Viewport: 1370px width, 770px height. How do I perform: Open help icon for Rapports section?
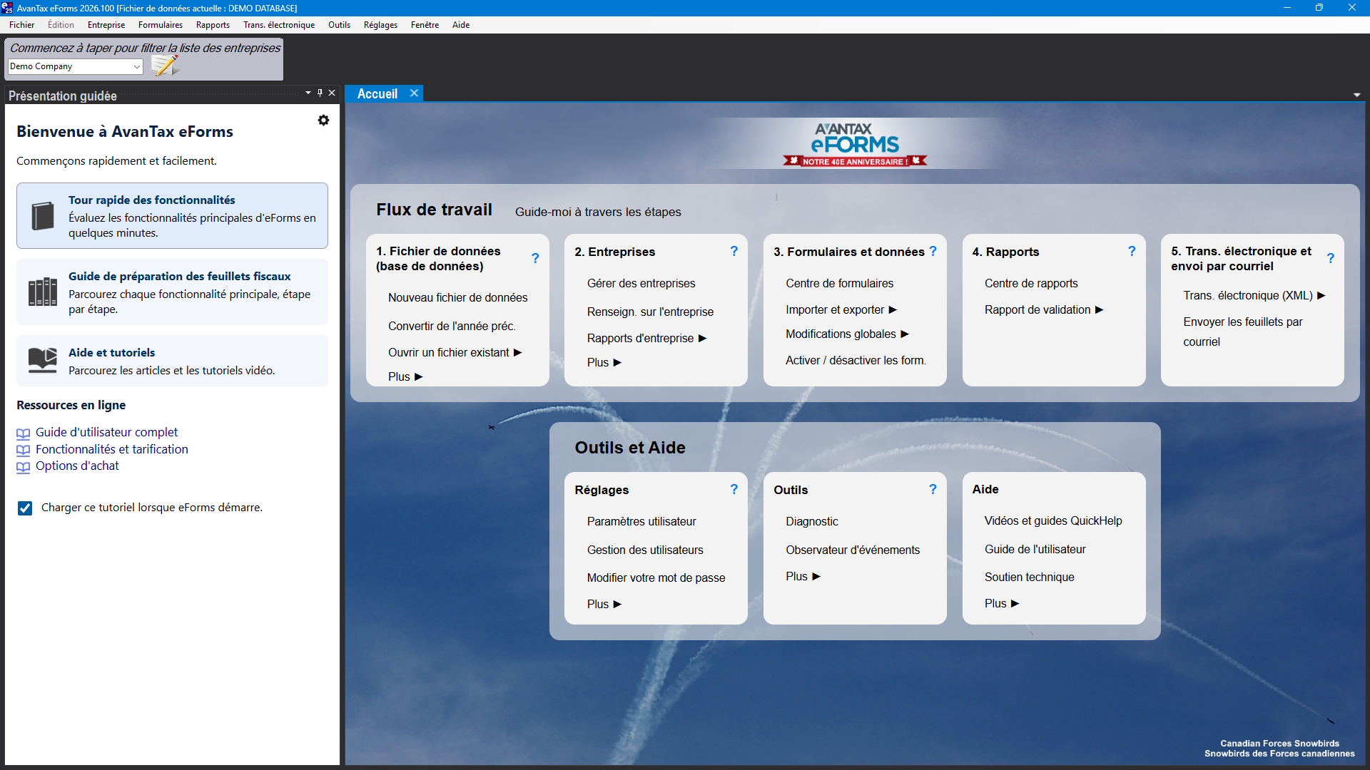(1132, 251)
